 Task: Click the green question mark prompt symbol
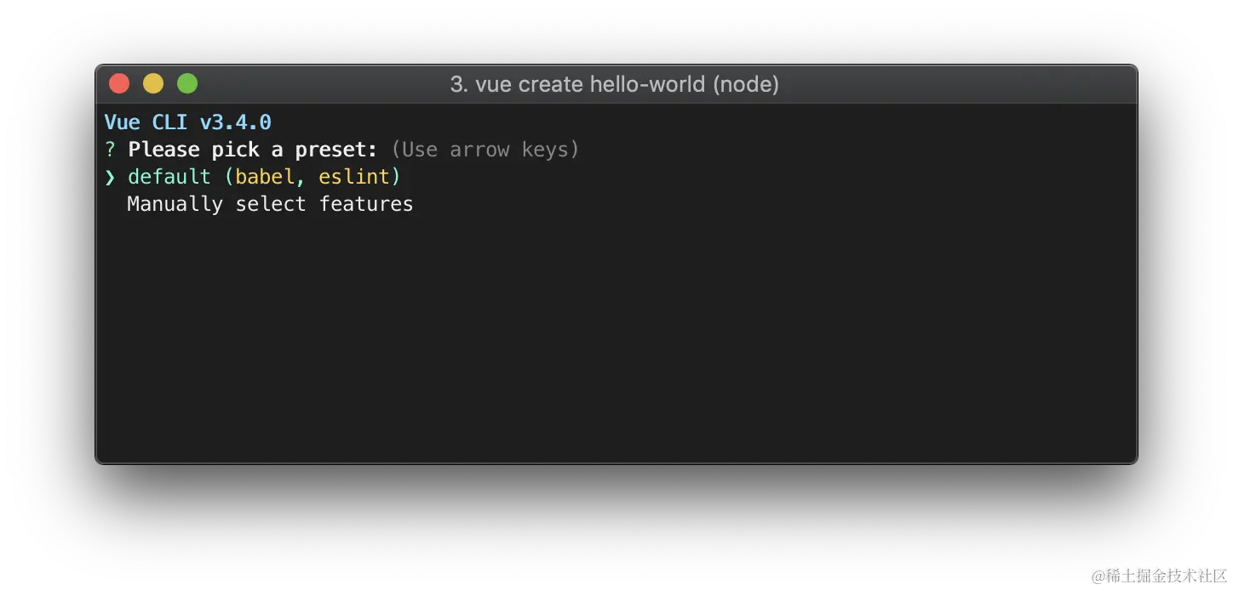click(110, 150)
